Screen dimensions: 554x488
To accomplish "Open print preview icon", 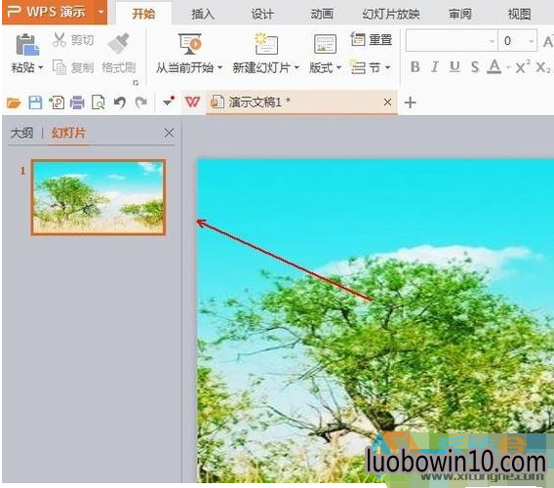I will (x=99, y=102).
